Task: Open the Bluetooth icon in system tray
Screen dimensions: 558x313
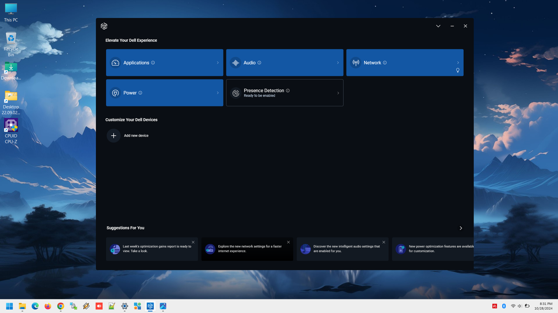Action: click(x=504, y=306)
